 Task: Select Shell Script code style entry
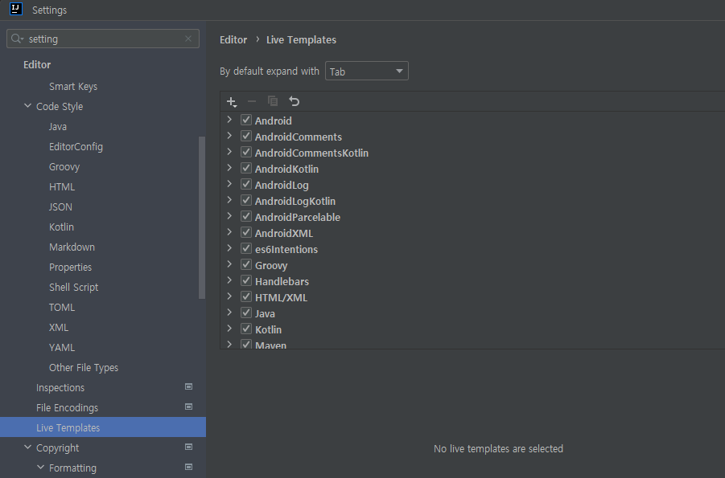click(73, 288)
